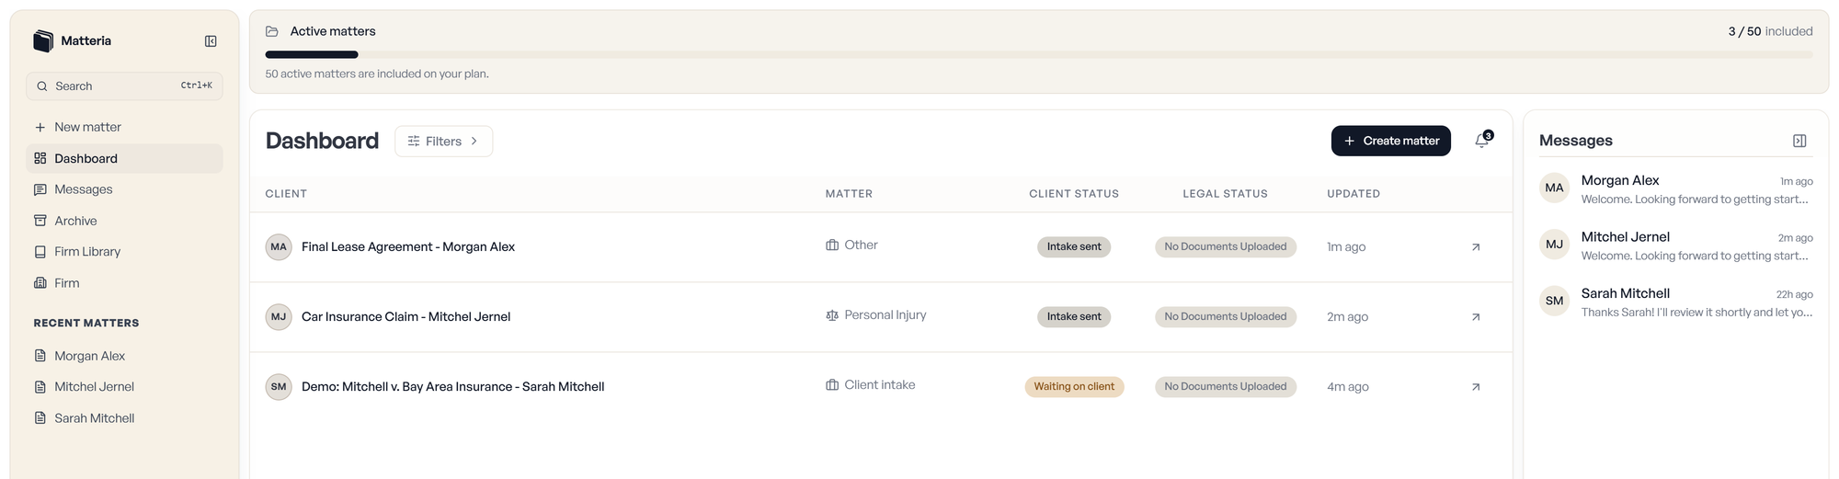Select New matter in sidebar

click(x=124, y=127)
